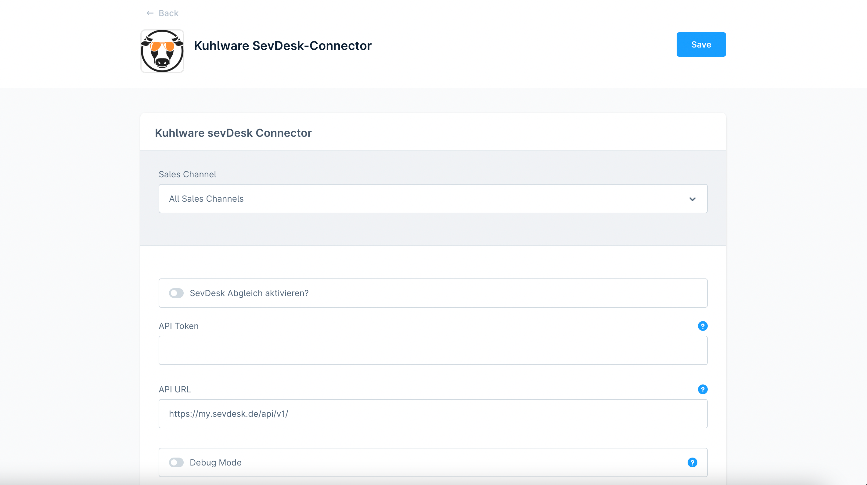
Task: Click the SevDesk Abgleich aktivieren? label
Action: [x=249, y=293]
